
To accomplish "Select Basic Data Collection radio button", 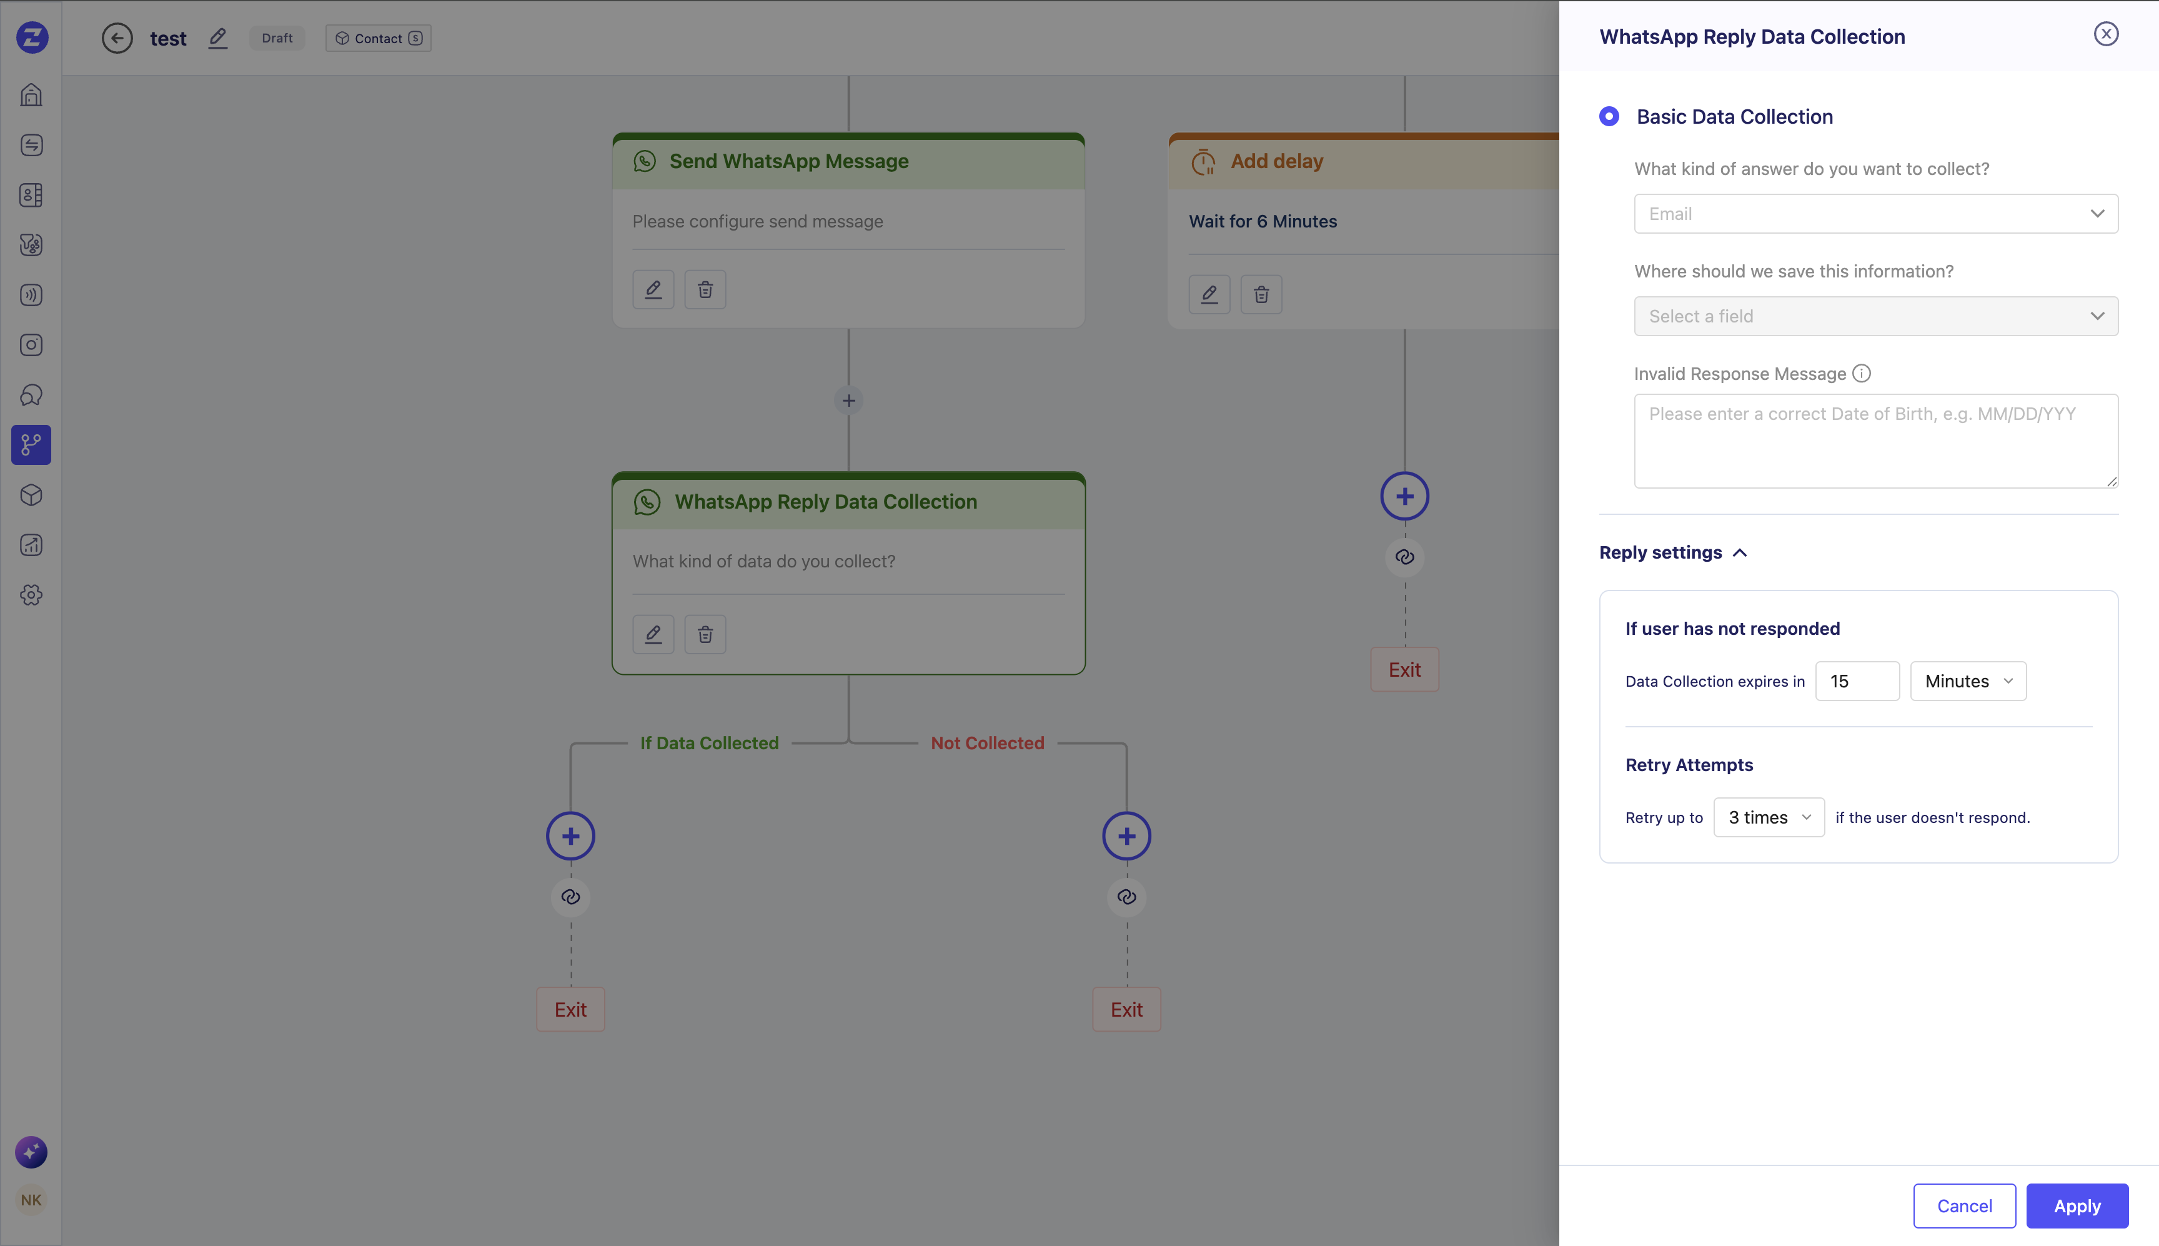I will click(1609, 116).
